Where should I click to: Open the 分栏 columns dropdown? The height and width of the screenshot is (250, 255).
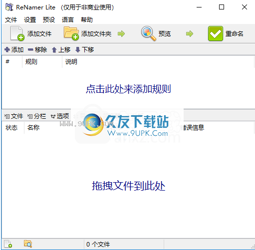tap(36, 116)
